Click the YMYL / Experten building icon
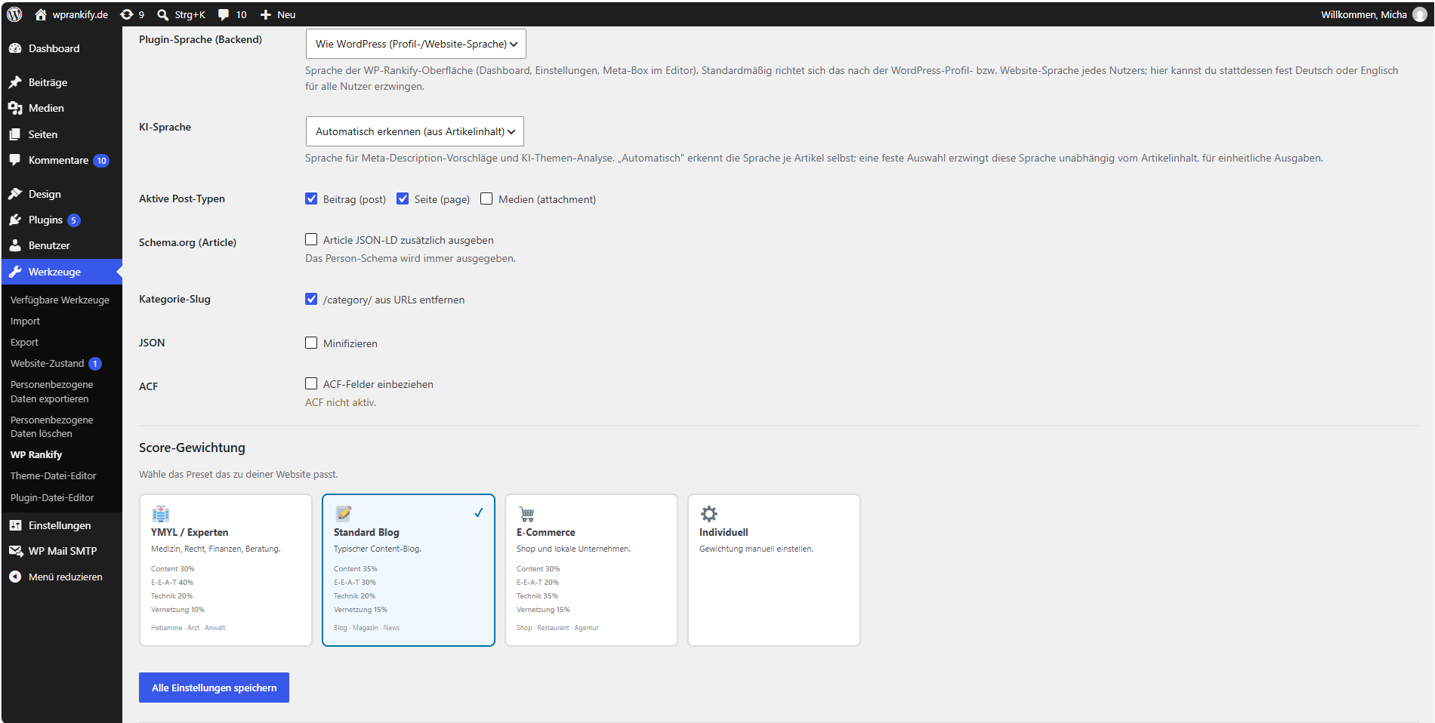 pos(160,514)
